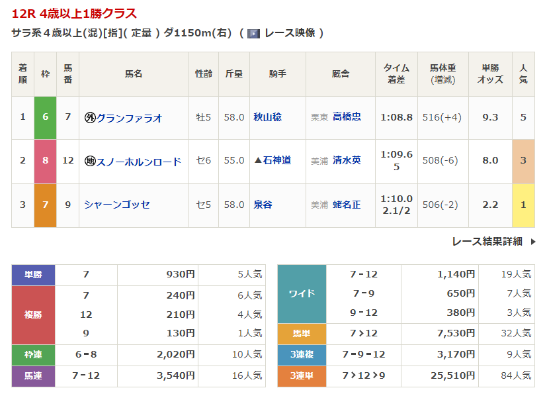The height and width of the screenshot is (394, 545).
Task: Click the arrow next to レース結果詳細
Action: 532,242
